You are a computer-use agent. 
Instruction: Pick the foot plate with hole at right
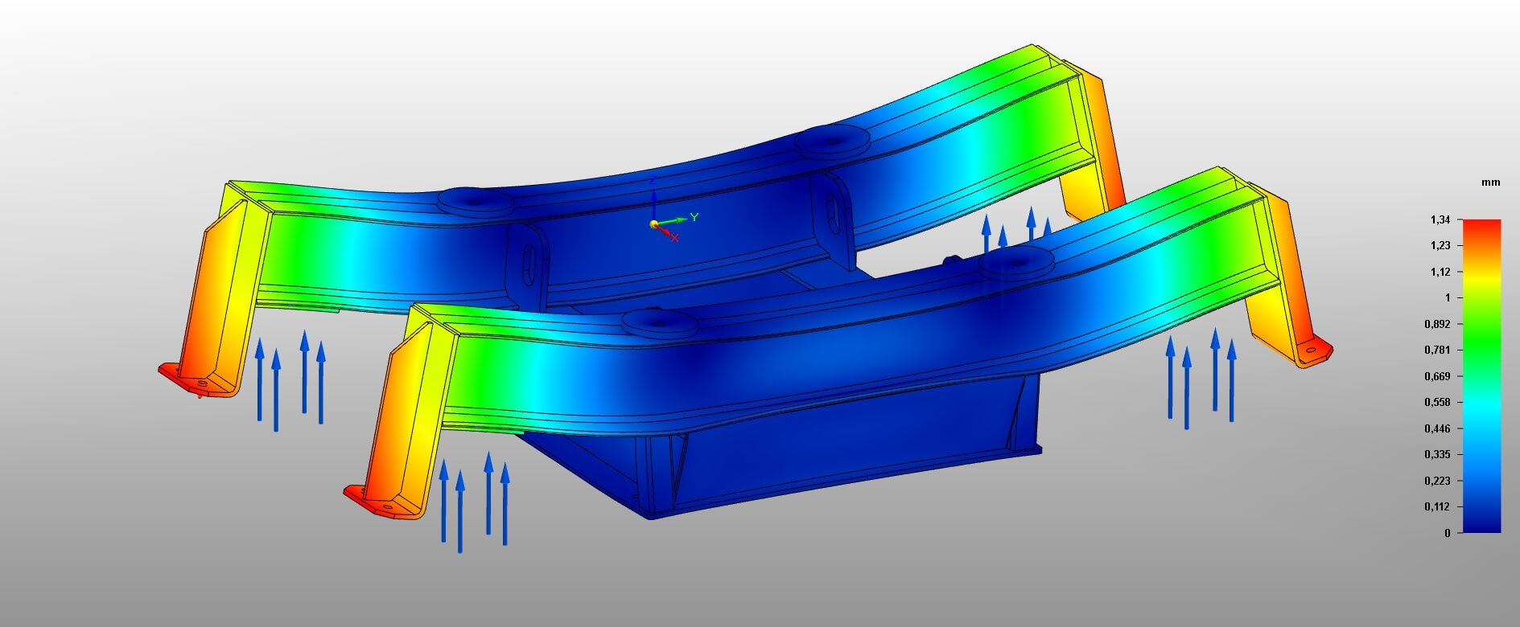tap(1313, 352)
